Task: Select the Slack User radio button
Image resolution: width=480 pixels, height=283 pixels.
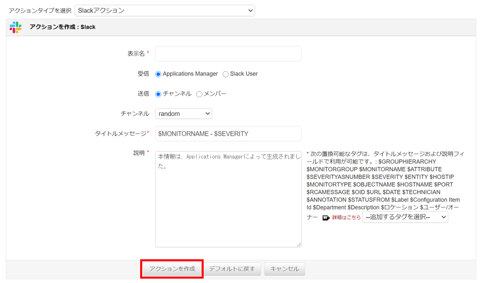Action: pyautogui.click(x=226, y=74)
